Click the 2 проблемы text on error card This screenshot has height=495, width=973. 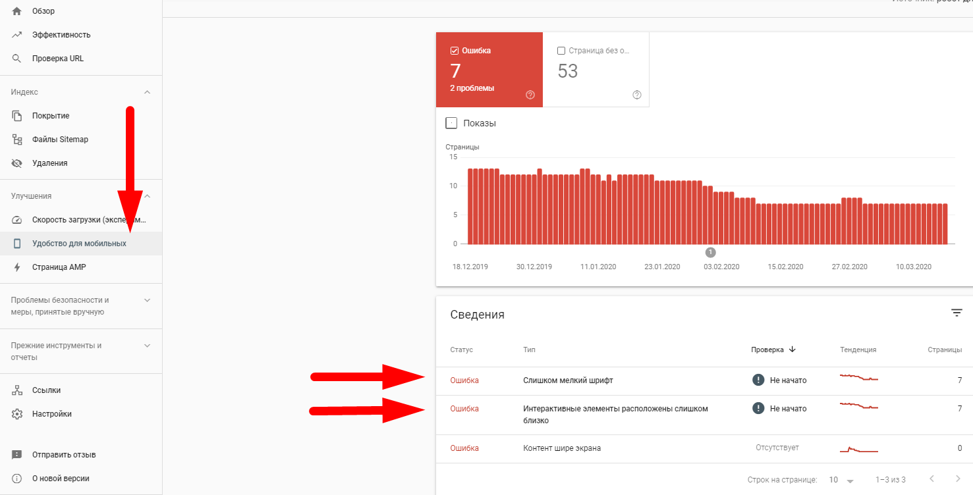click(472, 88)
